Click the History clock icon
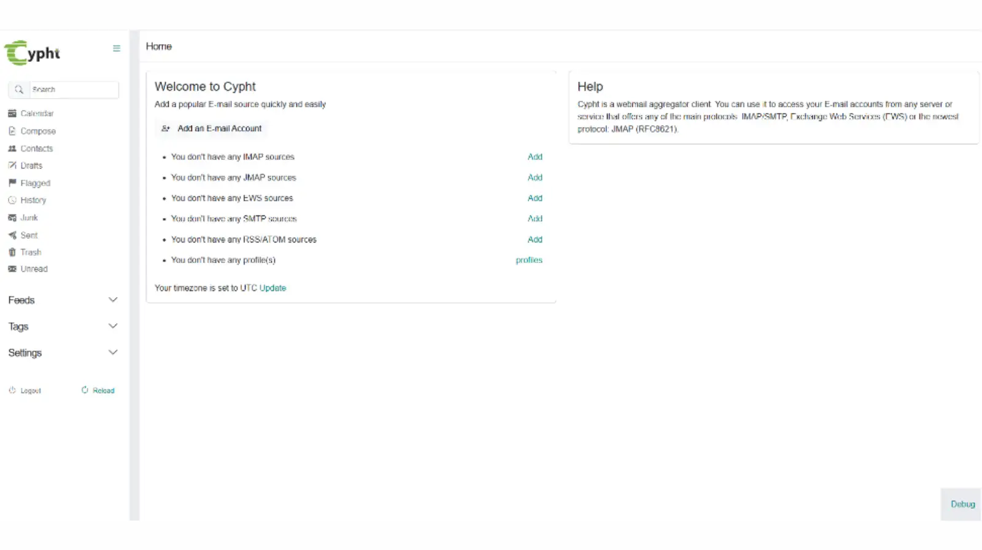Screen dimensions: 982x550 click(x=12, y=200)
